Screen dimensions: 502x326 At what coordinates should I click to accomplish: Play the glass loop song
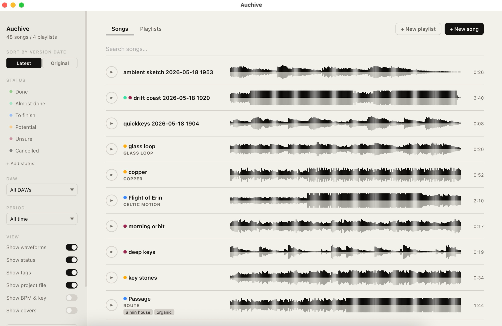[111, 149]
